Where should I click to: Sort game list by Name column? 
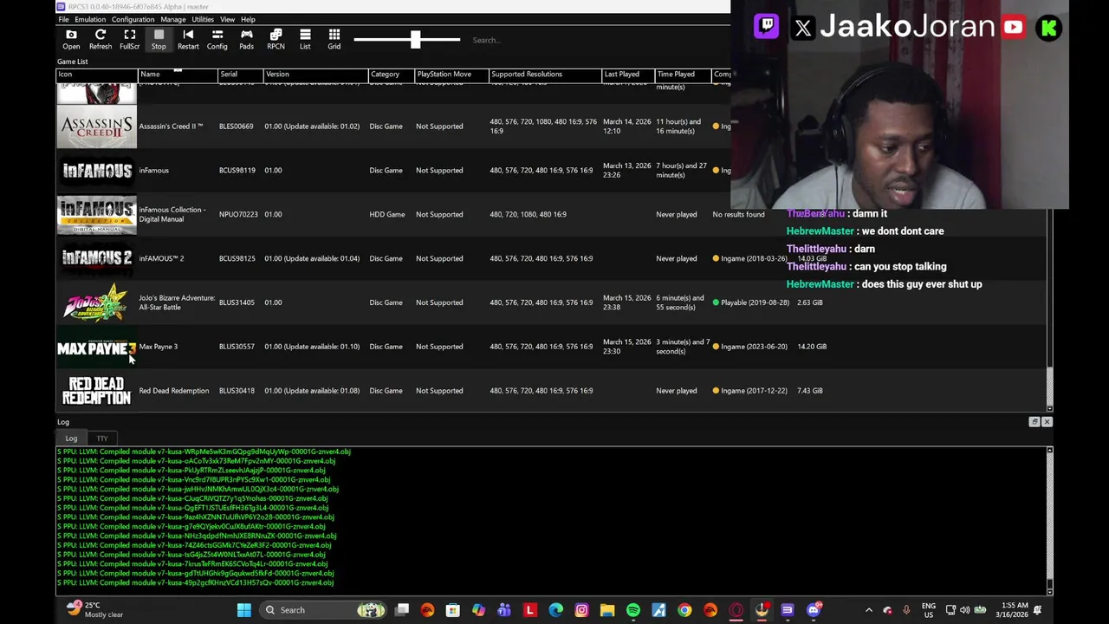pos(177,75)
